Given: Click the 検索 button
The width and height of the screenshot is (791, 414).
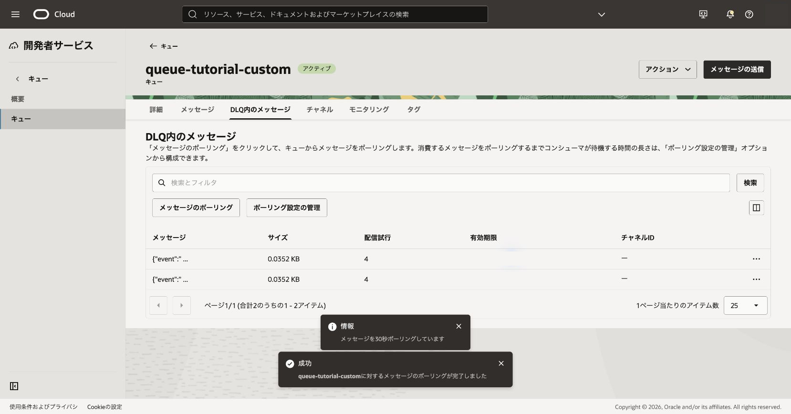Looking at the screenshot, I should 750,183.
